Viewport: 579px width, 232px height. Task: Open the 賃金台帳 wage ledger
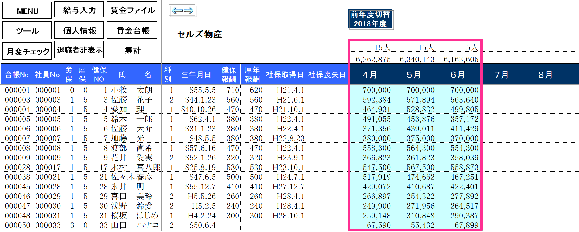point(132,30)
